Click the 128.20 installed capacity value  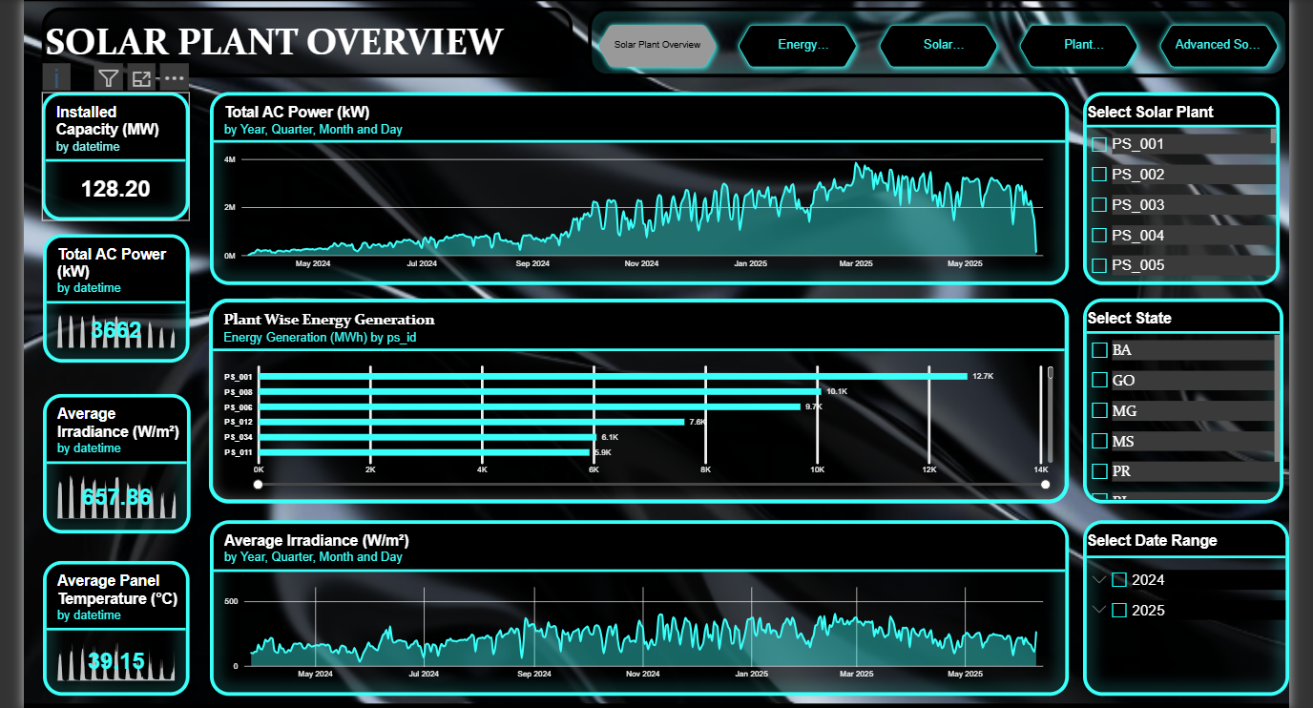[115, 189]
